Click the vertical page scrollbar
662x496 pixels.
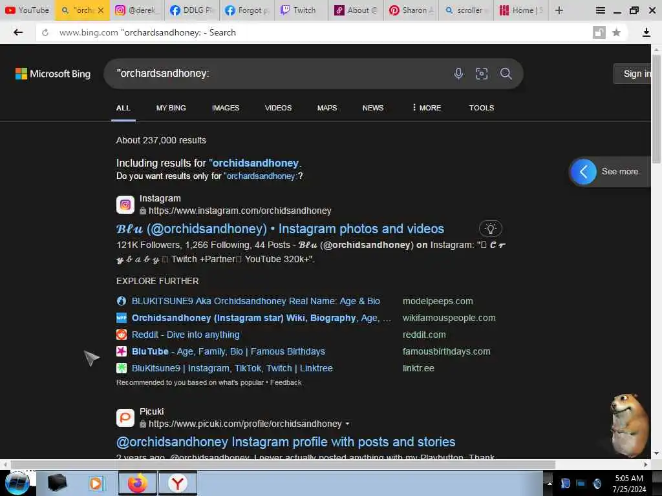656,108
